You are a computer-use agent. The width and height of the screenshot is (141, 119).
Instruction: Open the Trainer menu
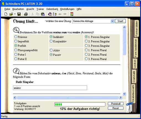point(40,9)
